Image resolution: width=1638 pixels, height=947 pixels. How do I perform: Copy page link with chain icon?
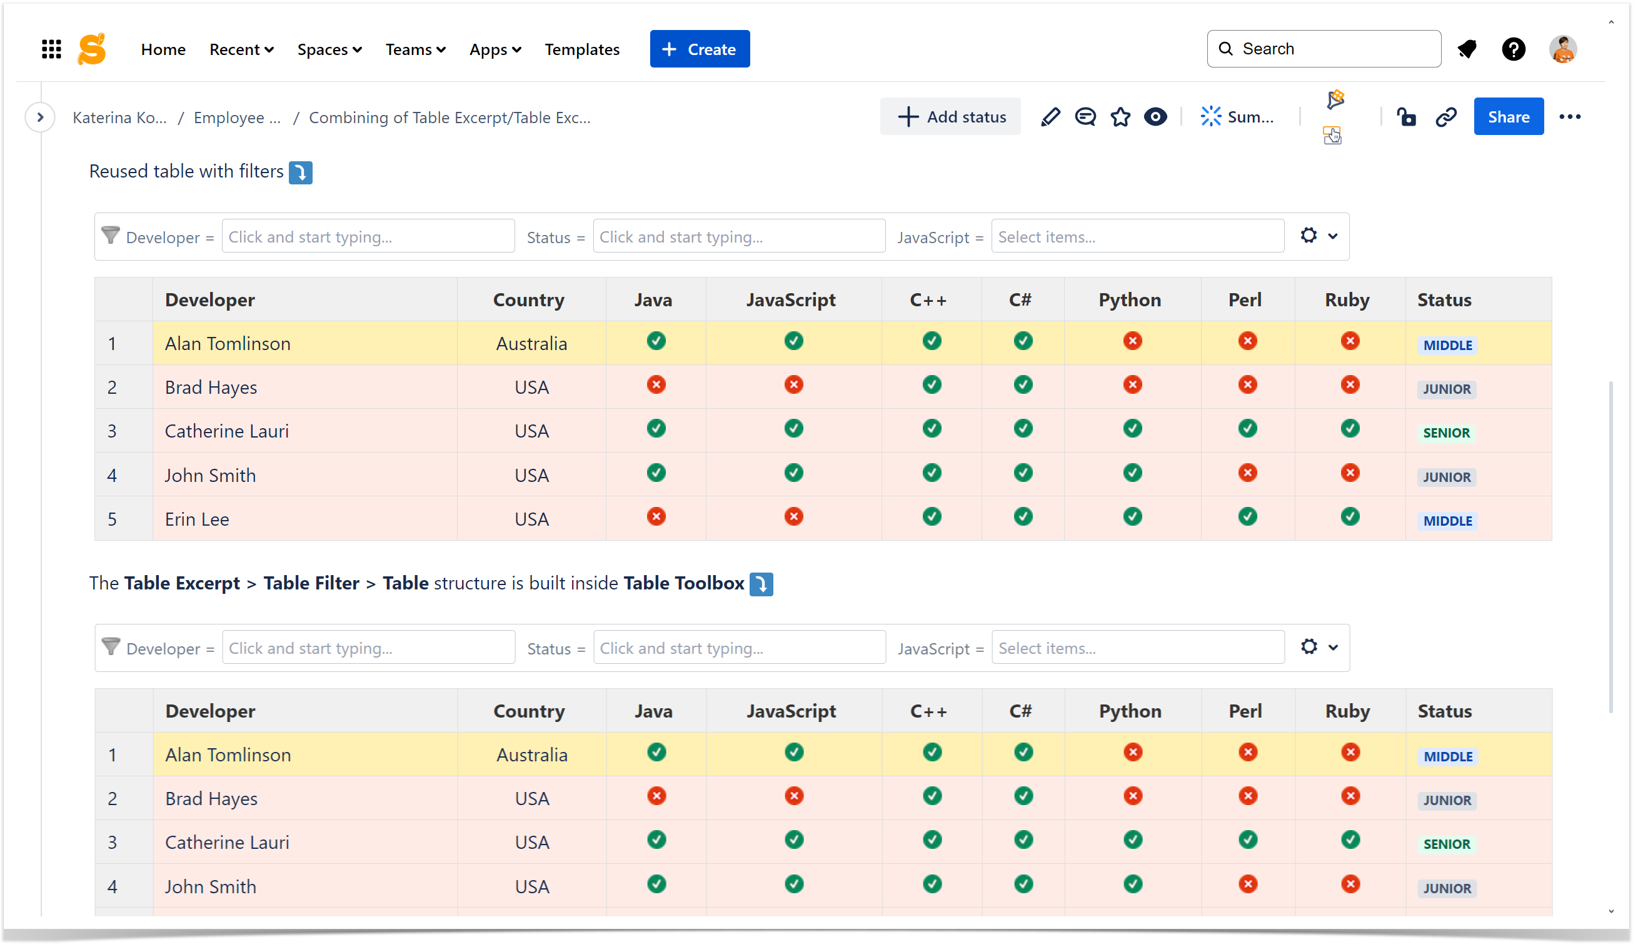1445,117
